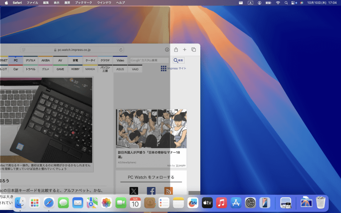This screenshot has width=341, height=213.
Task: Open the VAIO site tab
Action: tap(135, 69)
